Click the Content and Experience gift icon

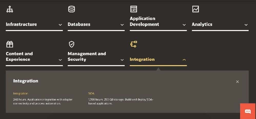9,44
